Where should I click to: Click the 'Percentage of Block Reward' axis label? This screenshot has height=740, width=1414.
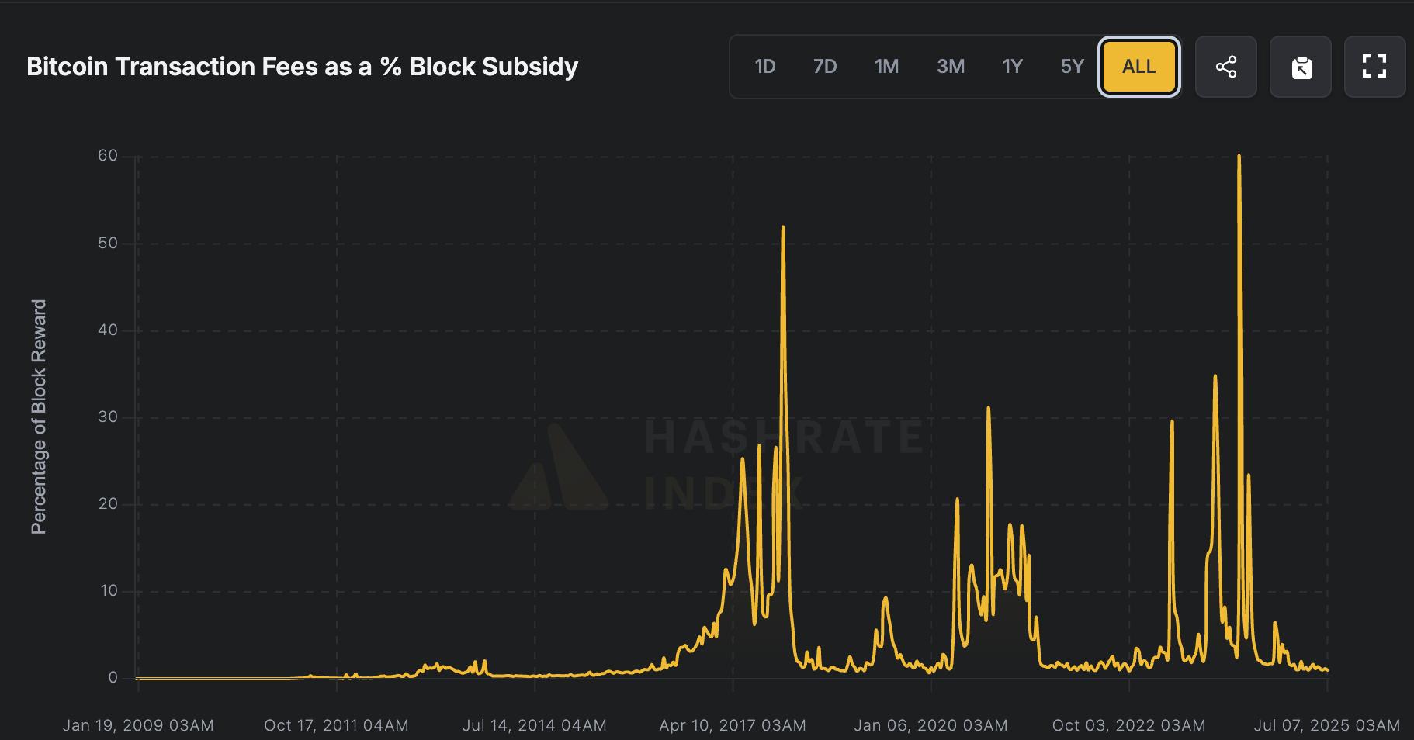39,417
